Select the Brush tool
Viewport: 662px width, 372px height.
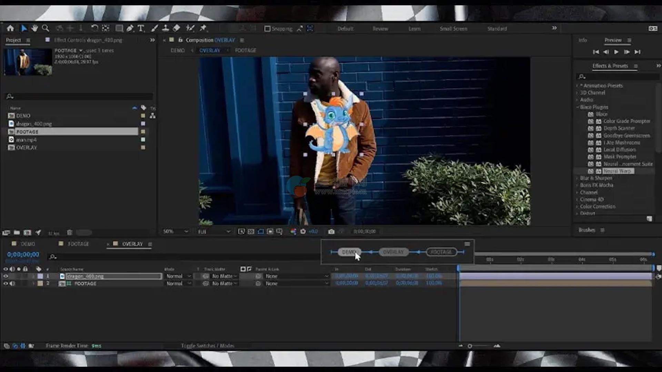pyautogui.click(x=154, y=28)
